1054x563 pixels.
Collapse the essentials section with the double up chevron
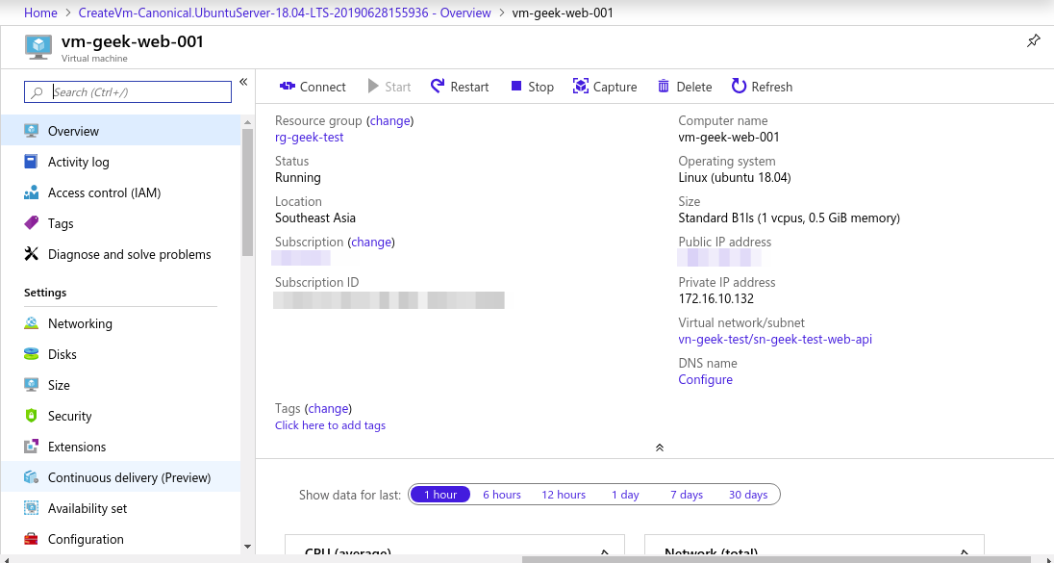point(660,448)
